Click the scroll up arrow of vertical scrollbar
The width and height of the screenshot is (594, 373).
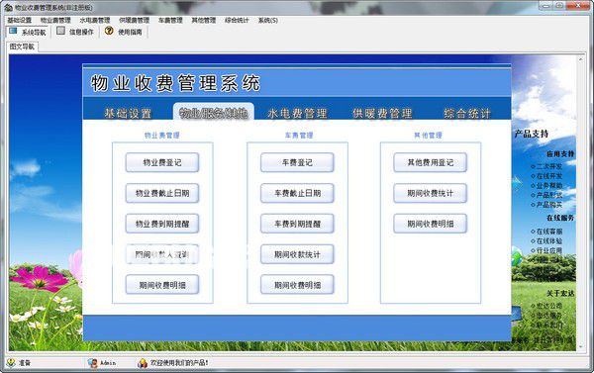click(581, 59)
